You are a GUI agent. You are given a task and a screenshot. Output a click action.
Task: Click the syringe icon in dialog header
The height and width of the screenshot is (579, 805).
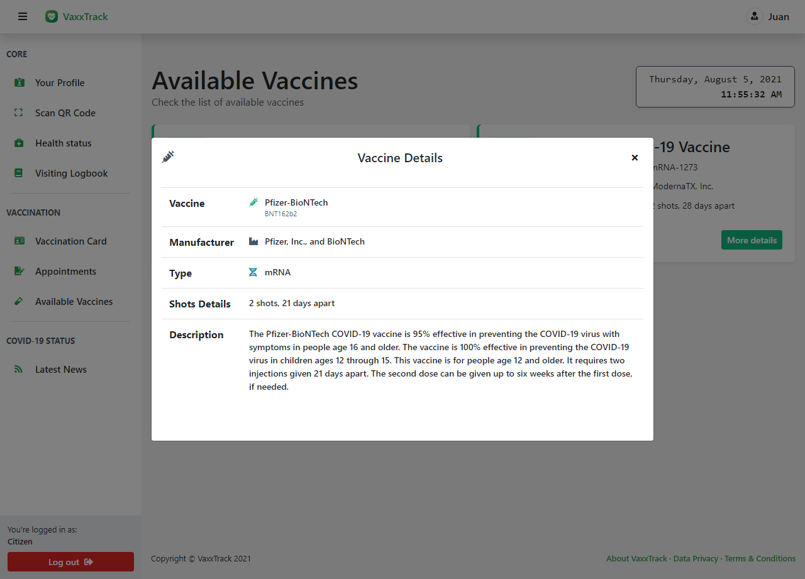168,157
